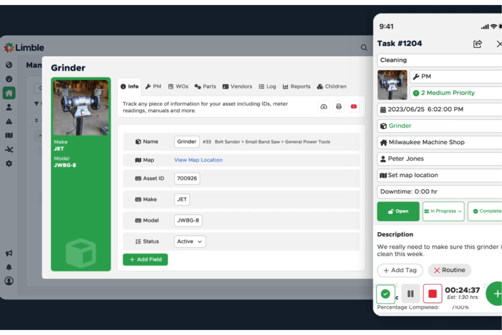The image size is (502, 335).
Task: Click the printer icon
Action: (339, 107)
